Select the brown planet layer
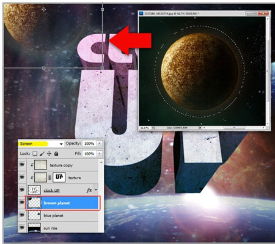 point(63,203)
